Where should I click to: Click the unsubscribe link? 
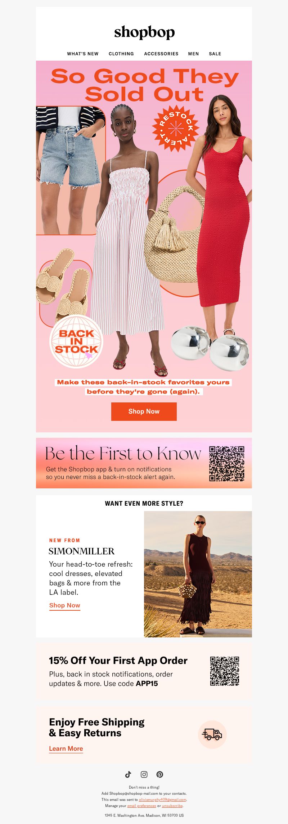pyautogui.click(x=172, y=806)
